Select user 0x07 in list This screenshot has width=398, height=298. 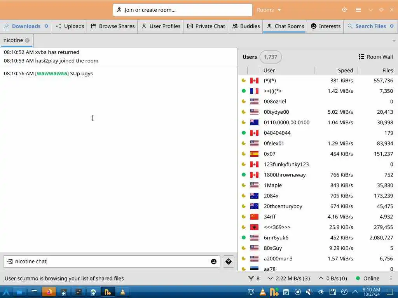(x=318, y=154)
